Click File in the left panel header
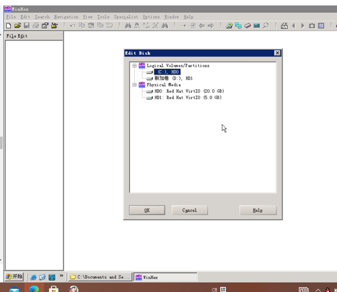The height and width of the screenshot is (292, 337). 11,36
